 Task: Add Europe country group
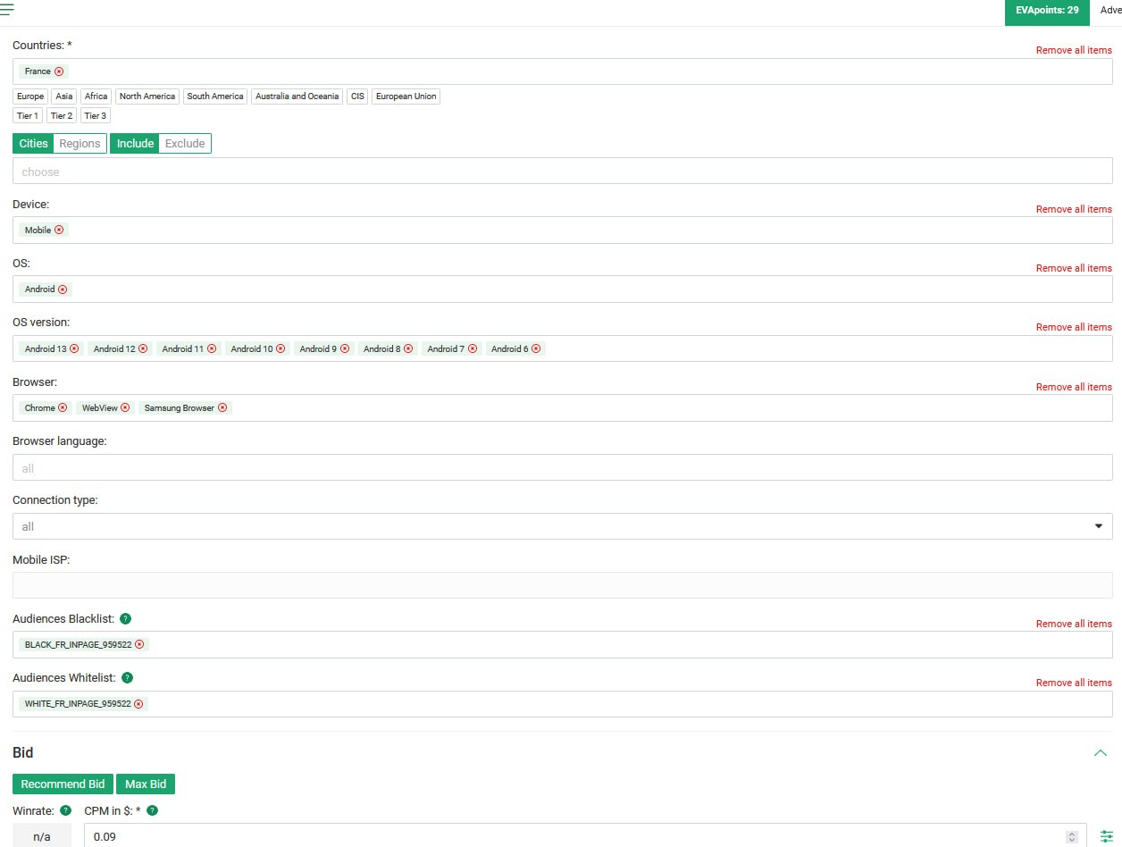pos(30,96)
